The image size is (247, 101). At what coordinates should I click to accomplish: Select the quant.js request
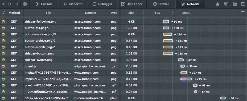123,66
